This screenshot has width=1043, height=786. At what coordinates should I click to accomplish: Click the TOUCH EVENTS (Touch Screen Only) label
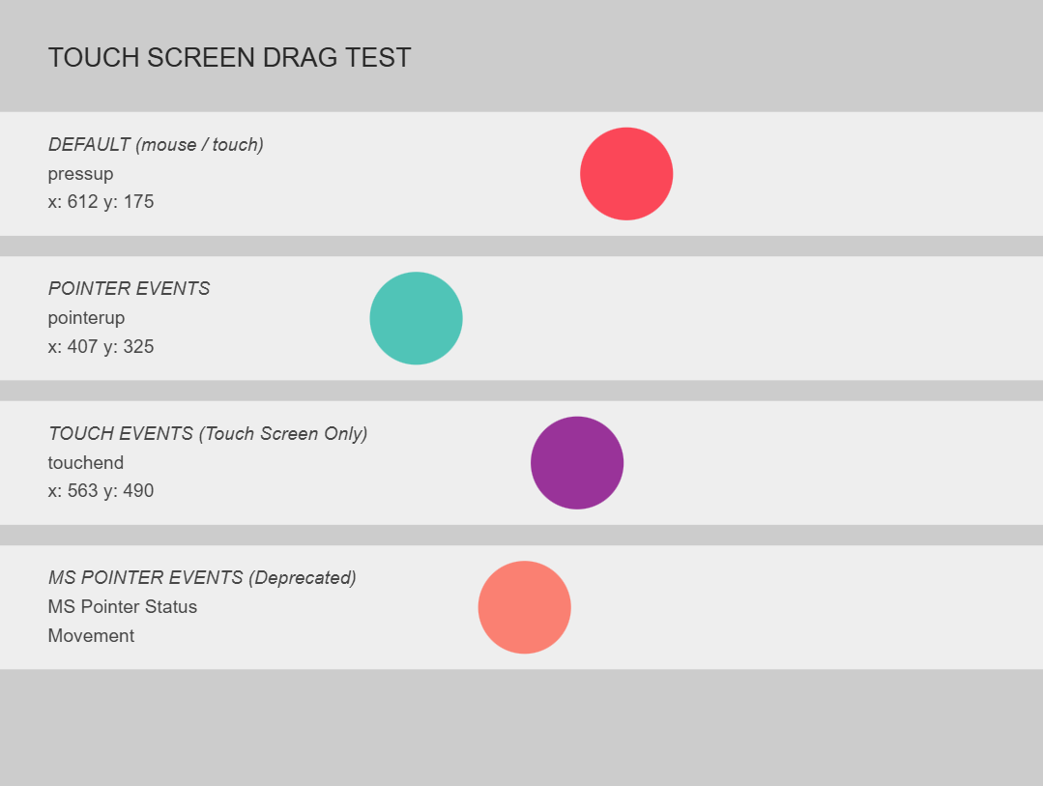click(208, 434)
